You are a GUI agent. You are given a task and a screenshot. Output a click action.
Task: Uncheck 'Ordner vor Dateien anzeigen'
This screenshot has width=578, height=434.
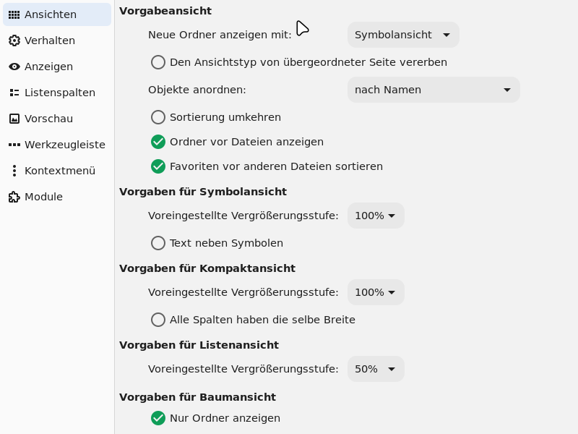pos(158,142)
